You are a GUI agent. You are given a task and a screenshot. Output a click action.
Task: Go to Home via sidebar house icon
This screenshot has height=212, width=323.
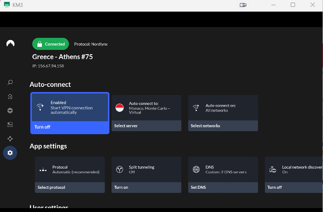pos(10,96)
